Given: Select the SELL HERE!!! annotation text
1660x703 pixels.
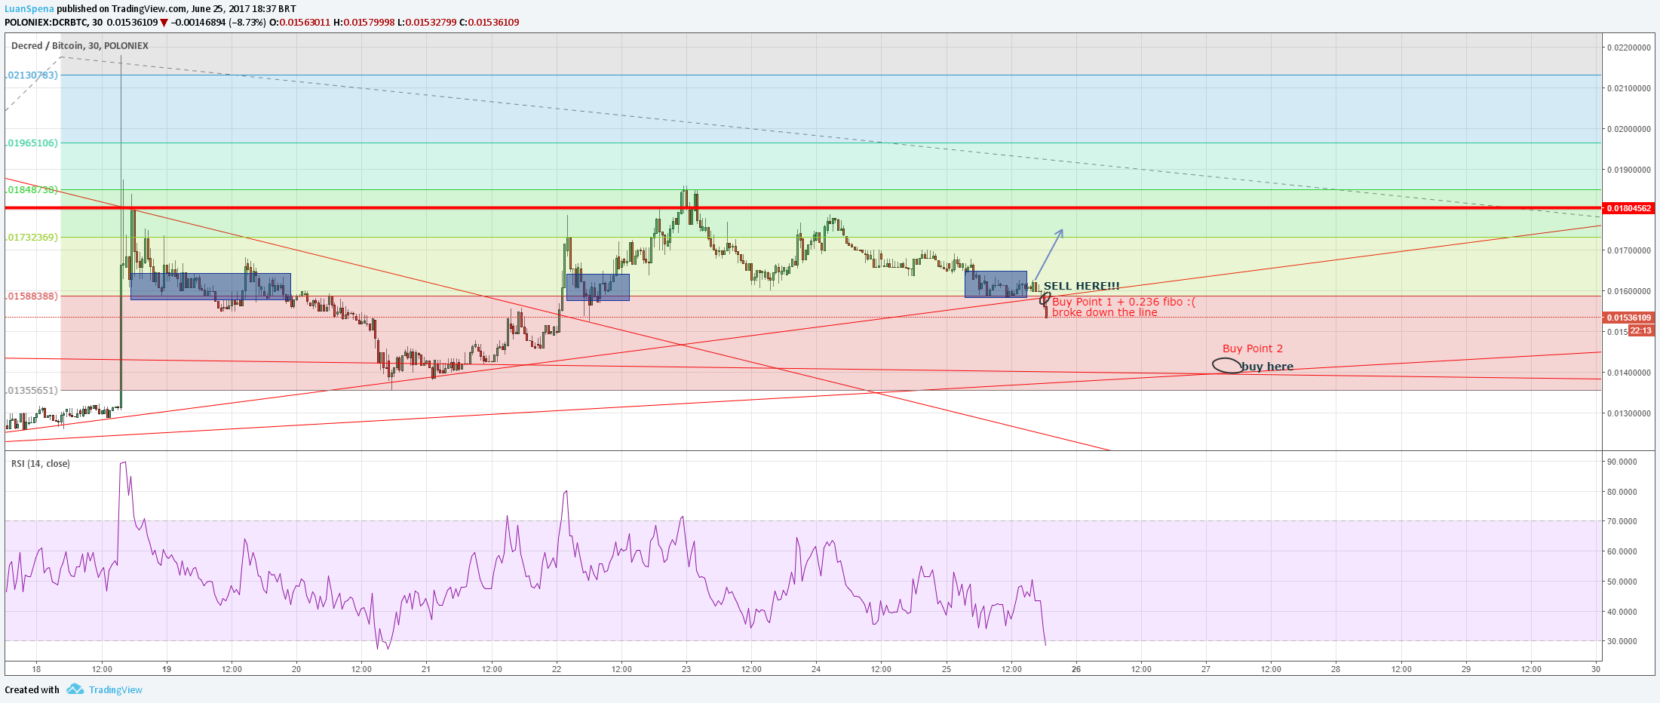Looking at the screenshot, I should point(1082,286).
